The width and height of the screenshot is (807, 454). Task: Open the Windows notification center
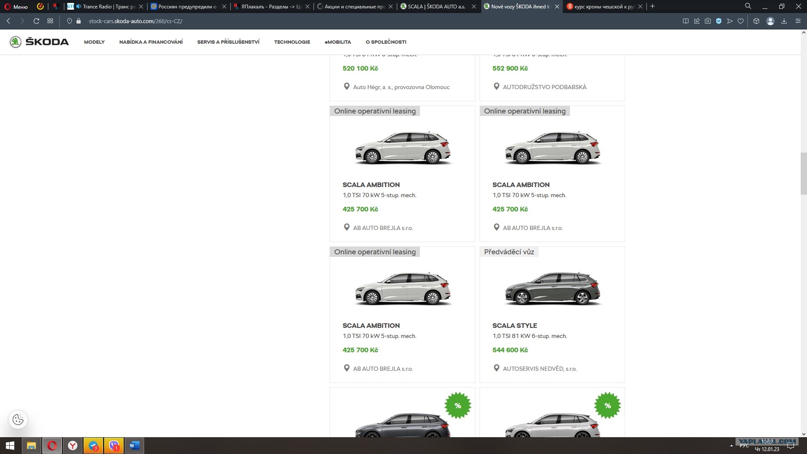point(790,446)
